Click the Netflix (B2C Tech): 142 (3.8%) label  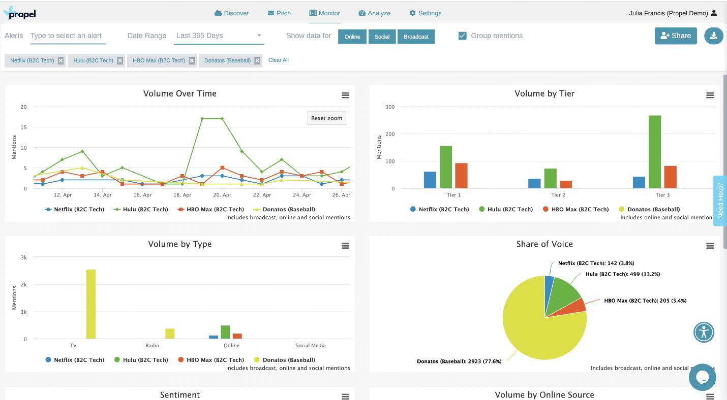(x=596, y=263)
